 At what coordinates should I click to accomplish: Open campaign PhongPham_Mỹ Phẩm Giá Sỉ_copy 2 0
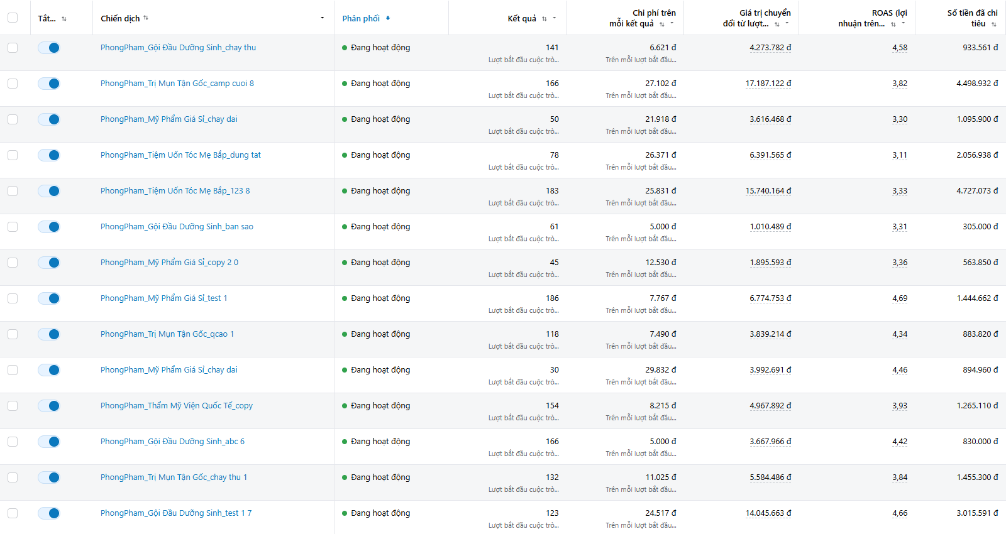pyautogui.click(x=169, y=263)
